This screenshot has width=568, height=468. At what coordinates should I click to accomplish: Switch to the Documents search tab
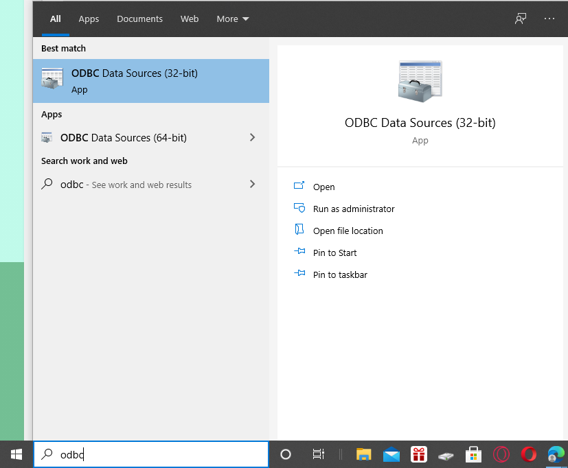(139, 19)
